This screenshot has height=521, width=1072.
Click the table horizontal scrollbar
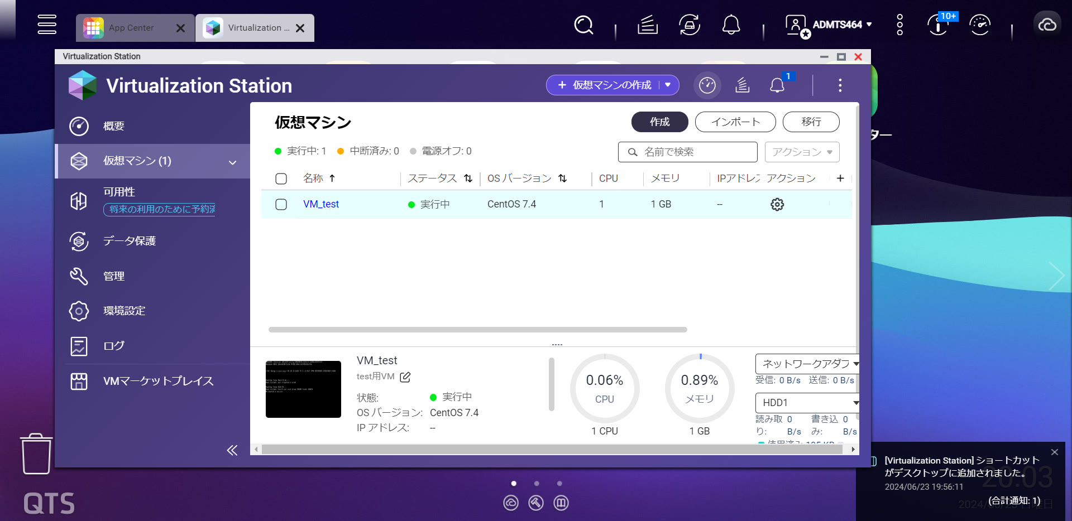tap(477, 330)
